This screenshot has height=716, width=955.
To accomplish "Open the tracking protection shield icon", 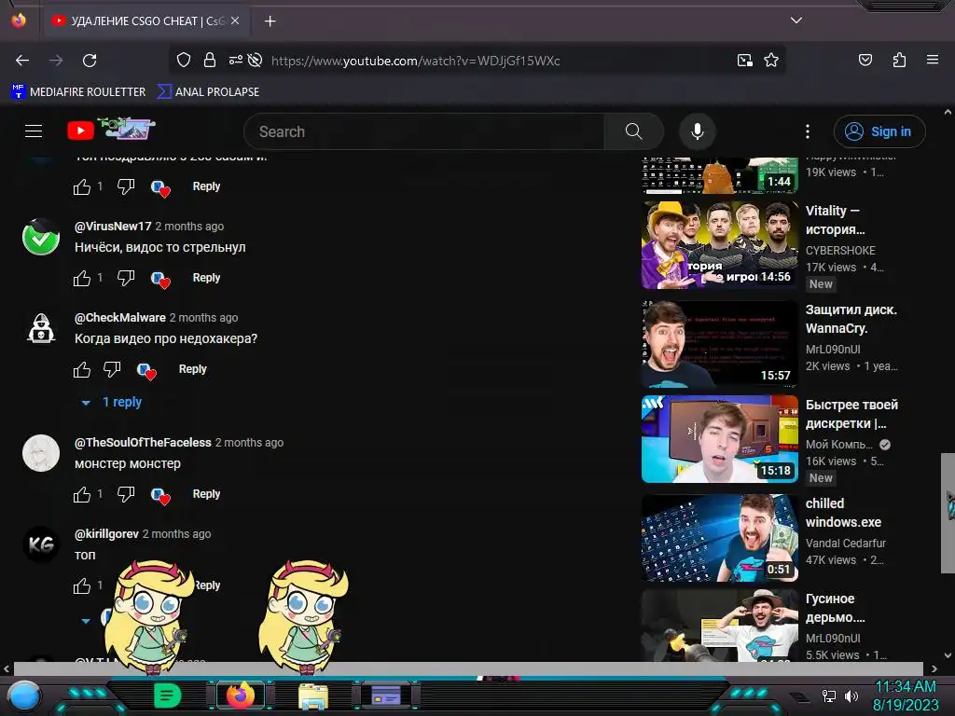I will 184,60.
